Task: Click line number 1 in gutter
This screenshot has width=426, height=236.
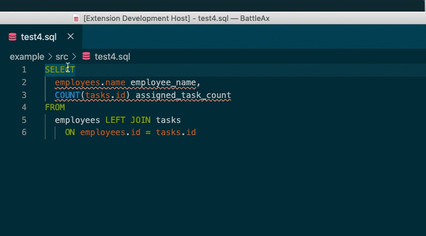Action: coord(24,70)
